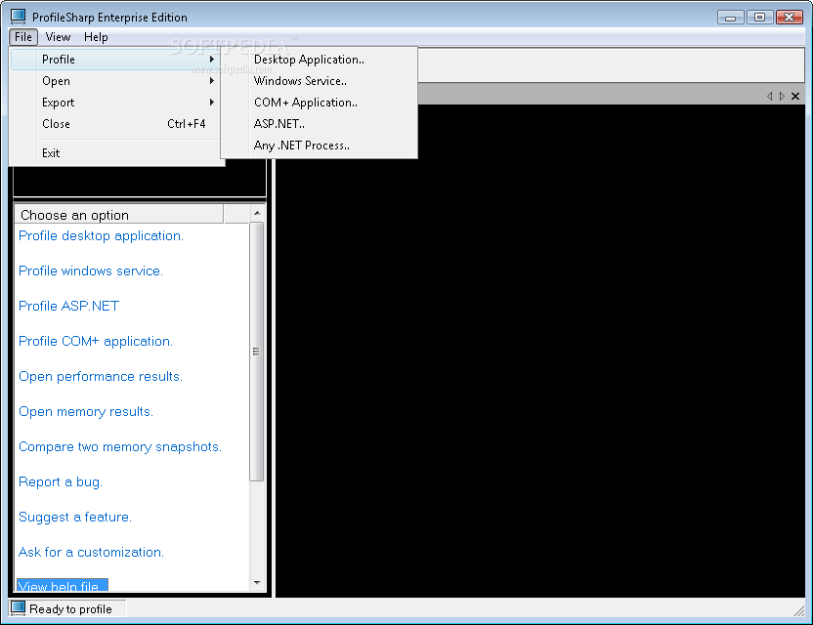Select COM+ Application.. from Profile submenu
The height and width of the screenshot is (625, 813).
click(319, 103)
